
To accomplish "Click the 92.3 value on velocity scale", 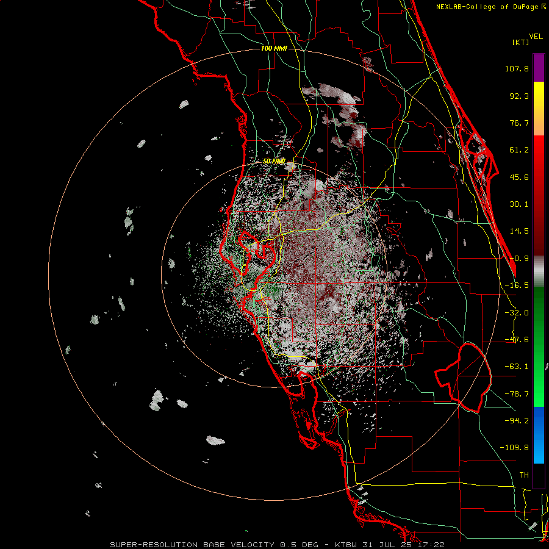I will (519, 96).
